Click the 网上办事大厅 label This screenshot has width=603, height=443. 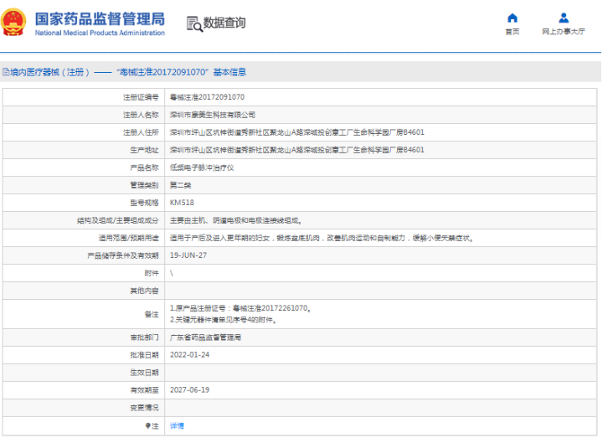pyautogui.click(x=564, y=32)
